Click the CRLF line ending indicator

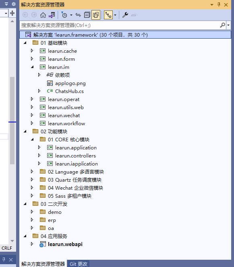coord(7,248)
